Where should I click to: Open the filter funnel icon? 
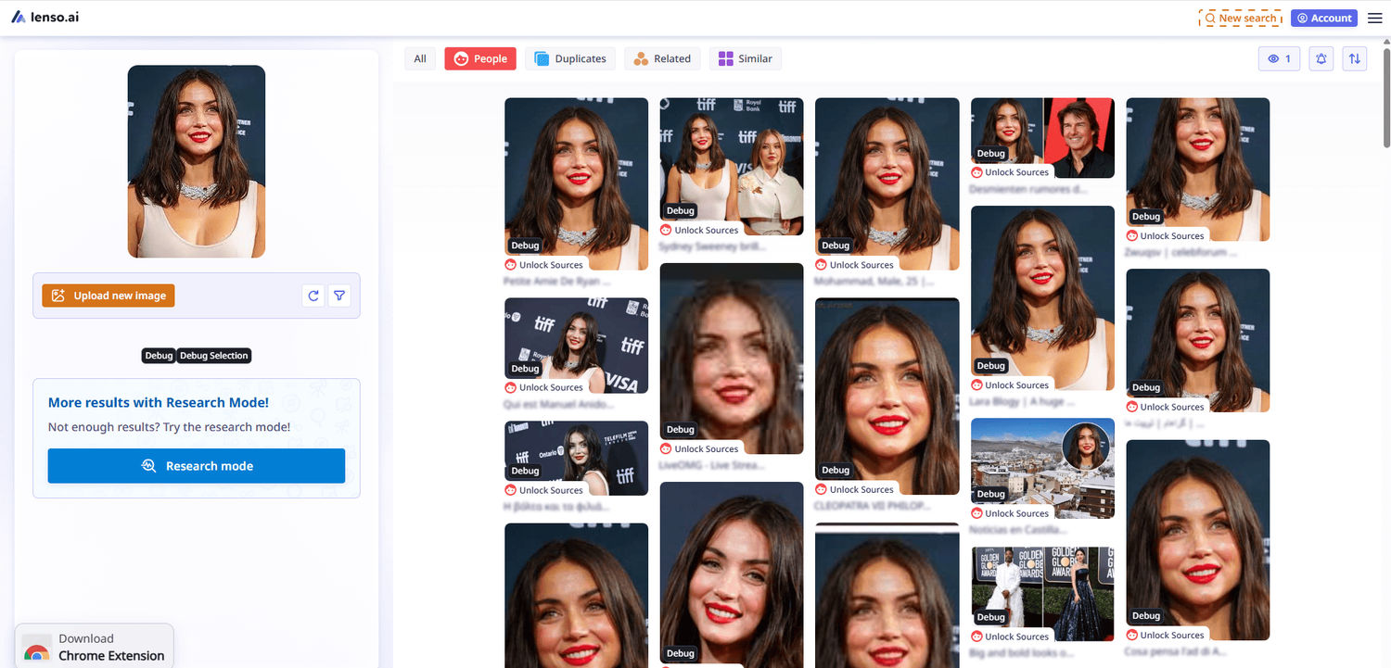click(x=339, y=296)
